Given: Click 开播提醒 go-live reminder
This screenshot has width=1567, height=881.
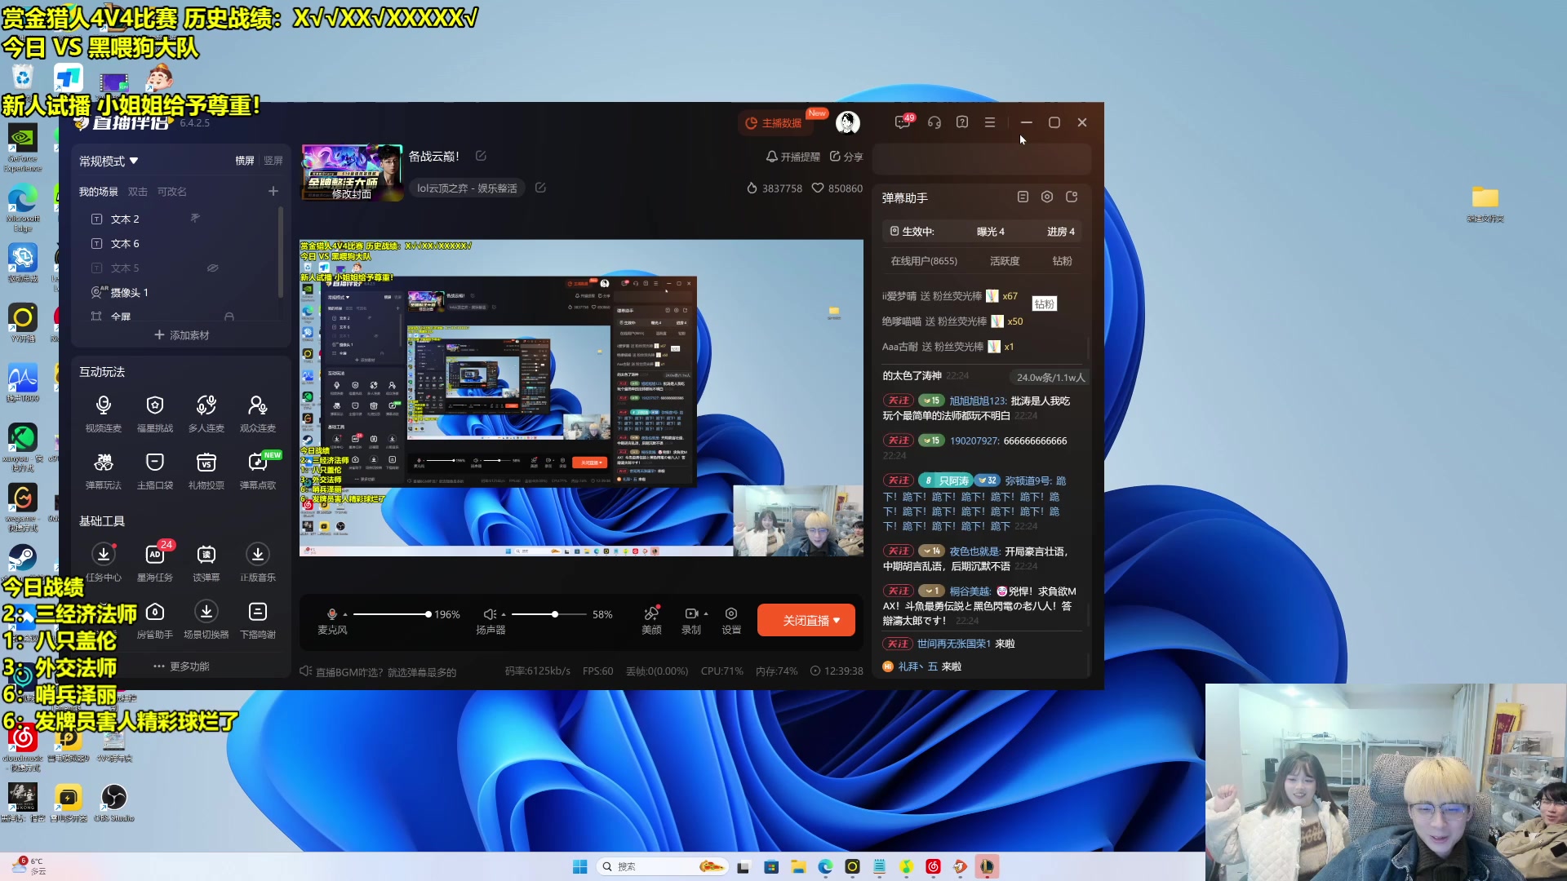Looking at the screenshot, I should coord(792,156).
